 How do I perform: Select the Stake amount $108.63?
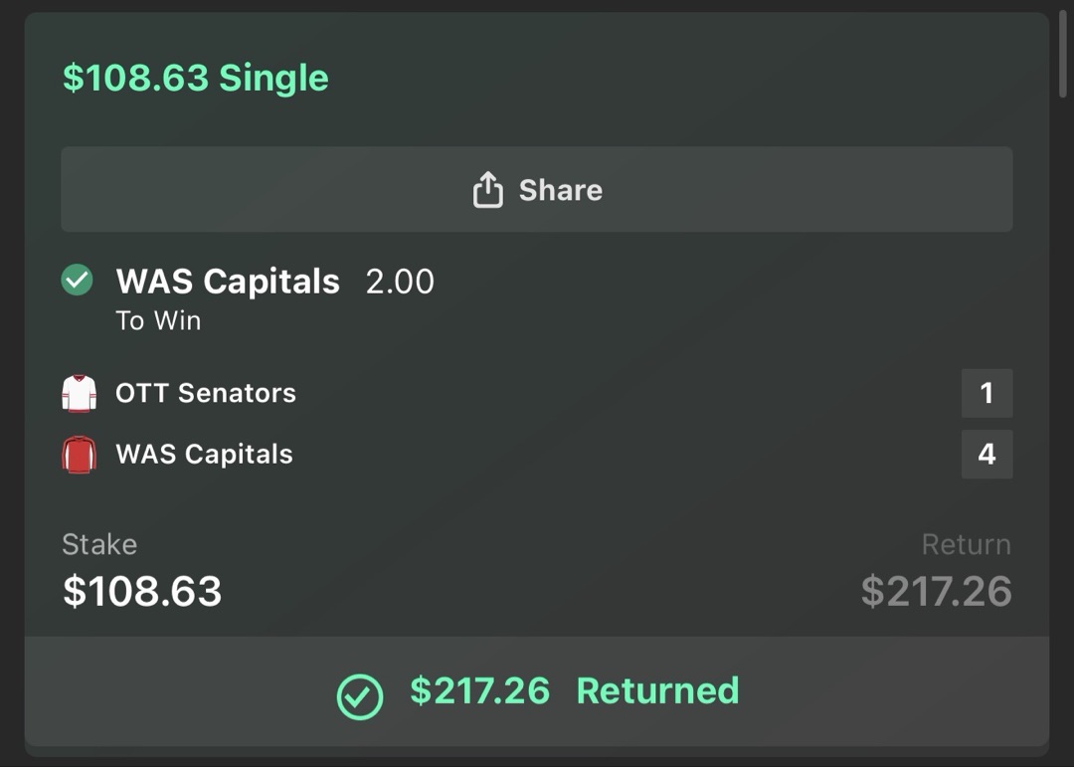point(141,591)
